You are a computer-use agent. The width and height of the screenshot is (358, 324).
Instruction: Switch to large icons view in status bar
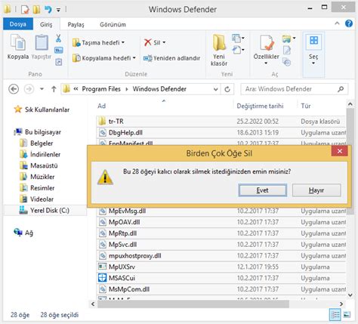347,315
